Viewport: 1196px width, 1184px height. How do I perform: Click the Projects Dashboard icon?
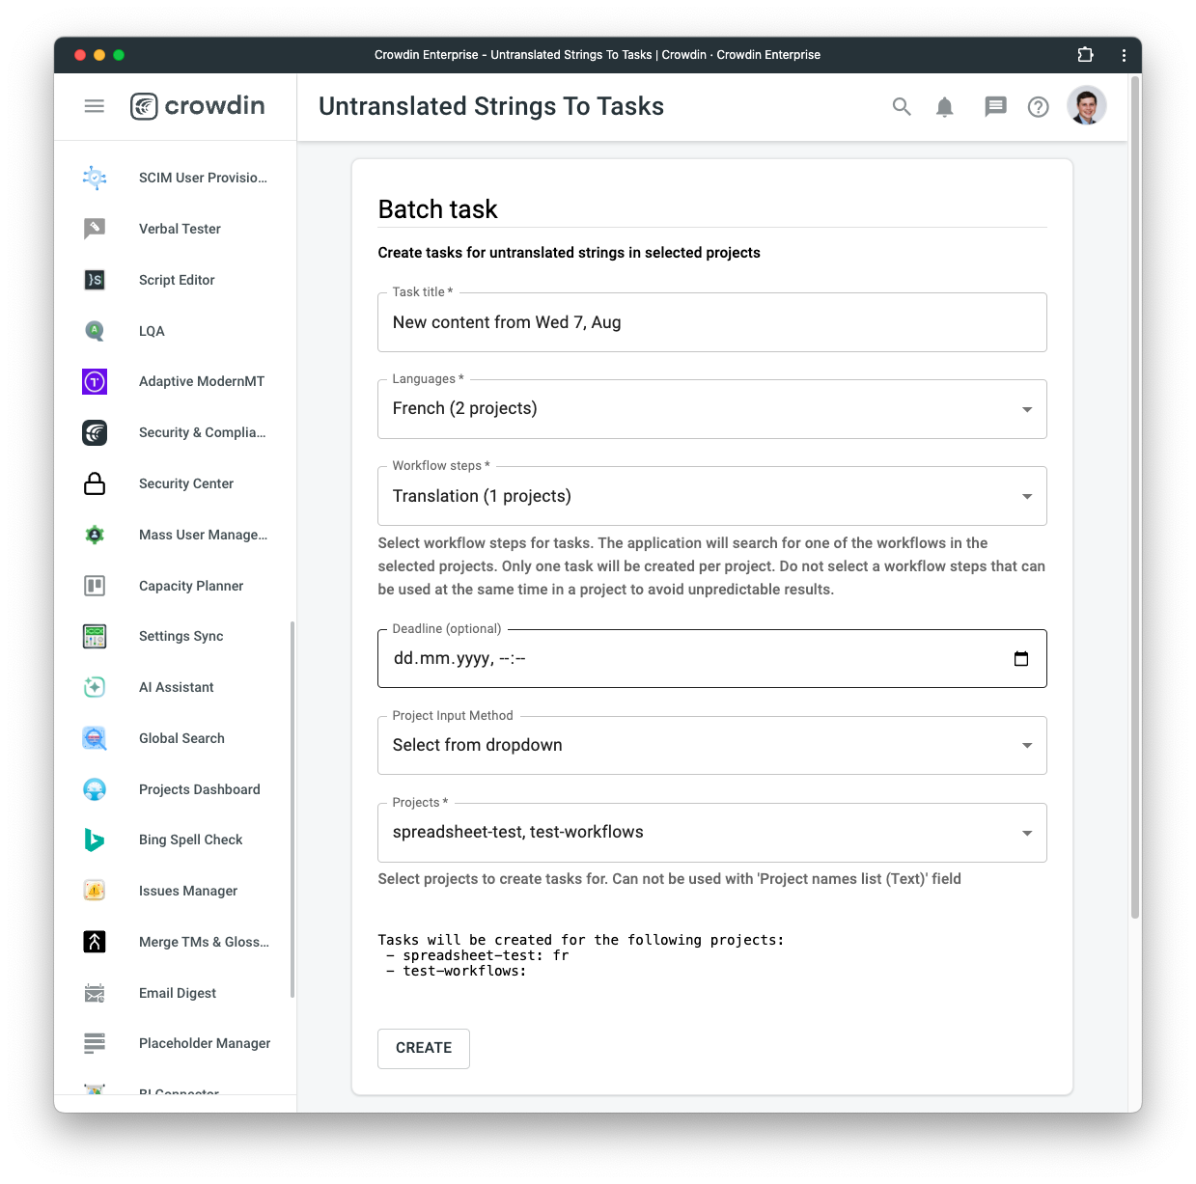tap(95, 789)
